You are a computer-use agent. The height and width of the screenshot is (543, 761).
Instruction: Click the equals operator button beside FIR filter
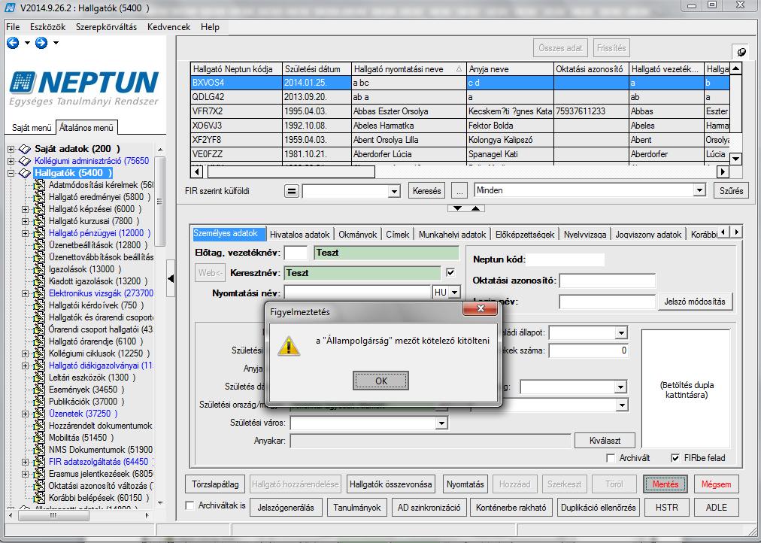(291, 191)
